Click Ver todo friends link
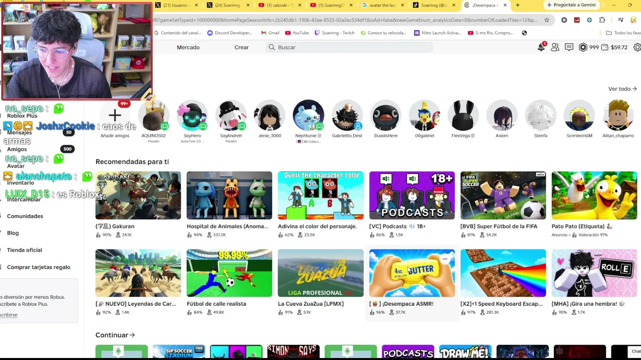Viewport: 641px width, 360px height. coord(622,89)
